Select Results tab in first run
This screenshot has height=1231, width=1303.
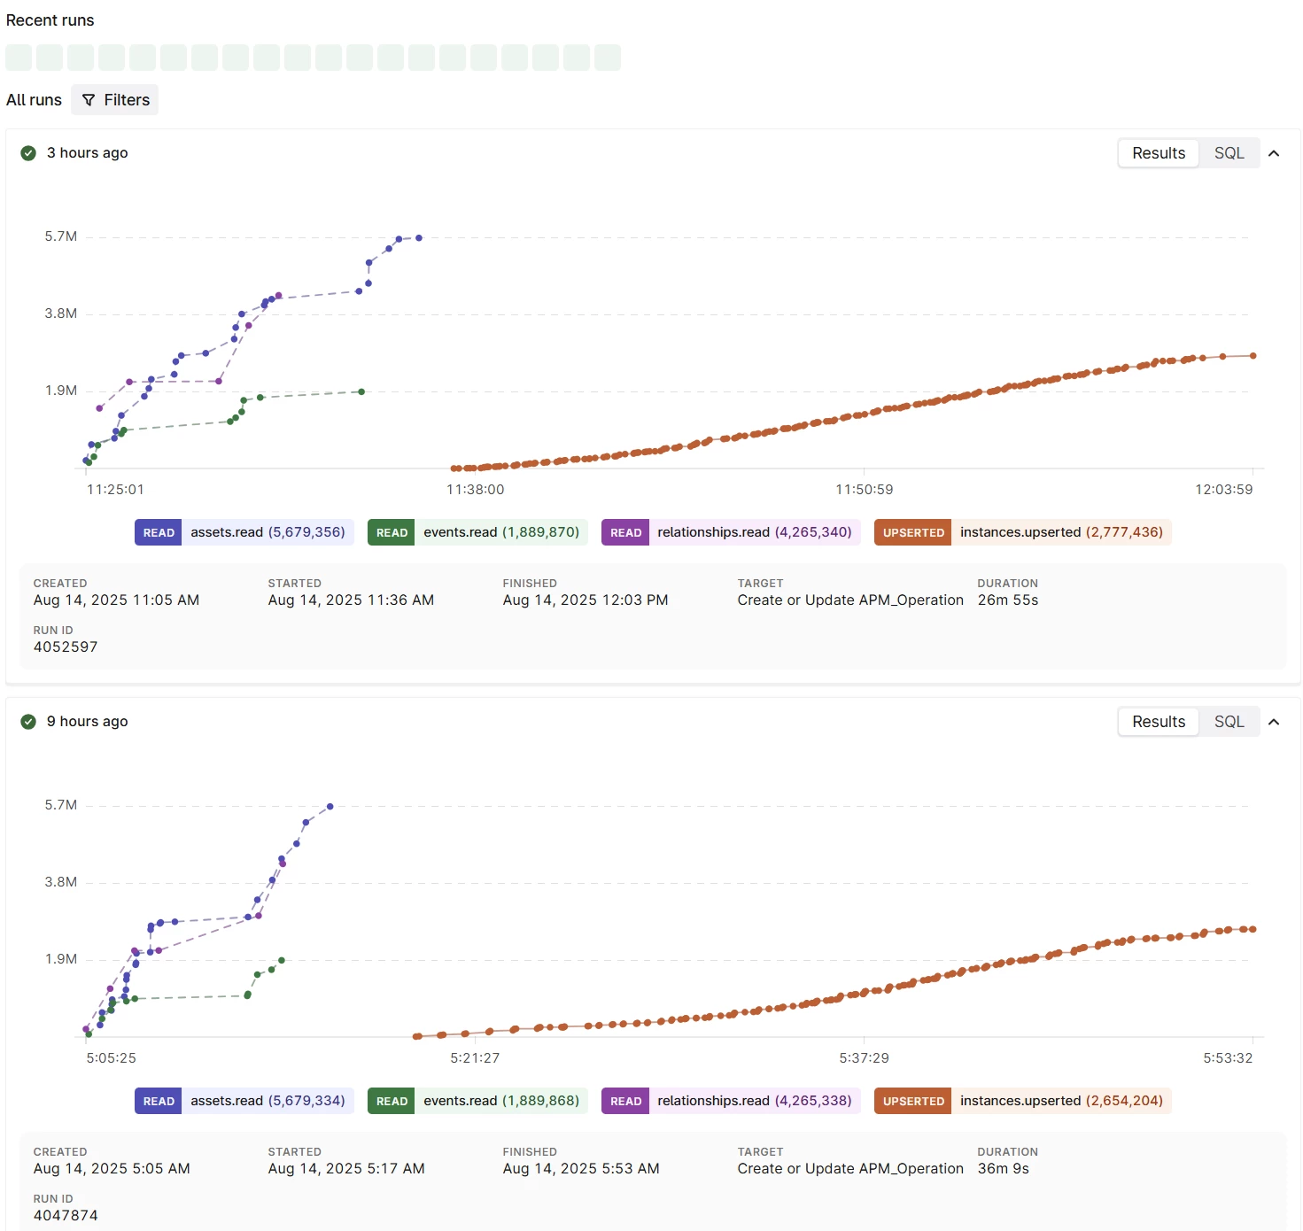[1158, 153]
